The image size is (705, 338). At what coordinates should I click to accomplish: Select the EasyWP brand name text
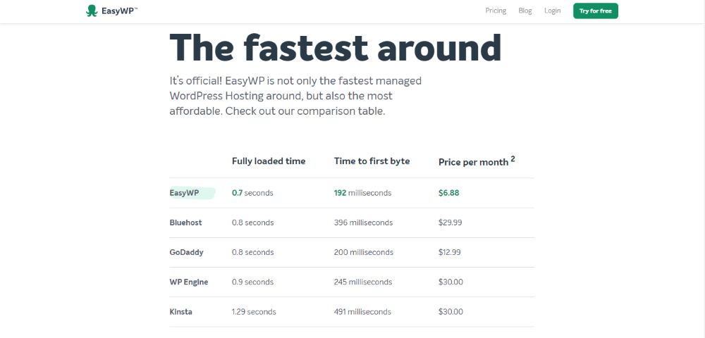[x=118, y=11]
